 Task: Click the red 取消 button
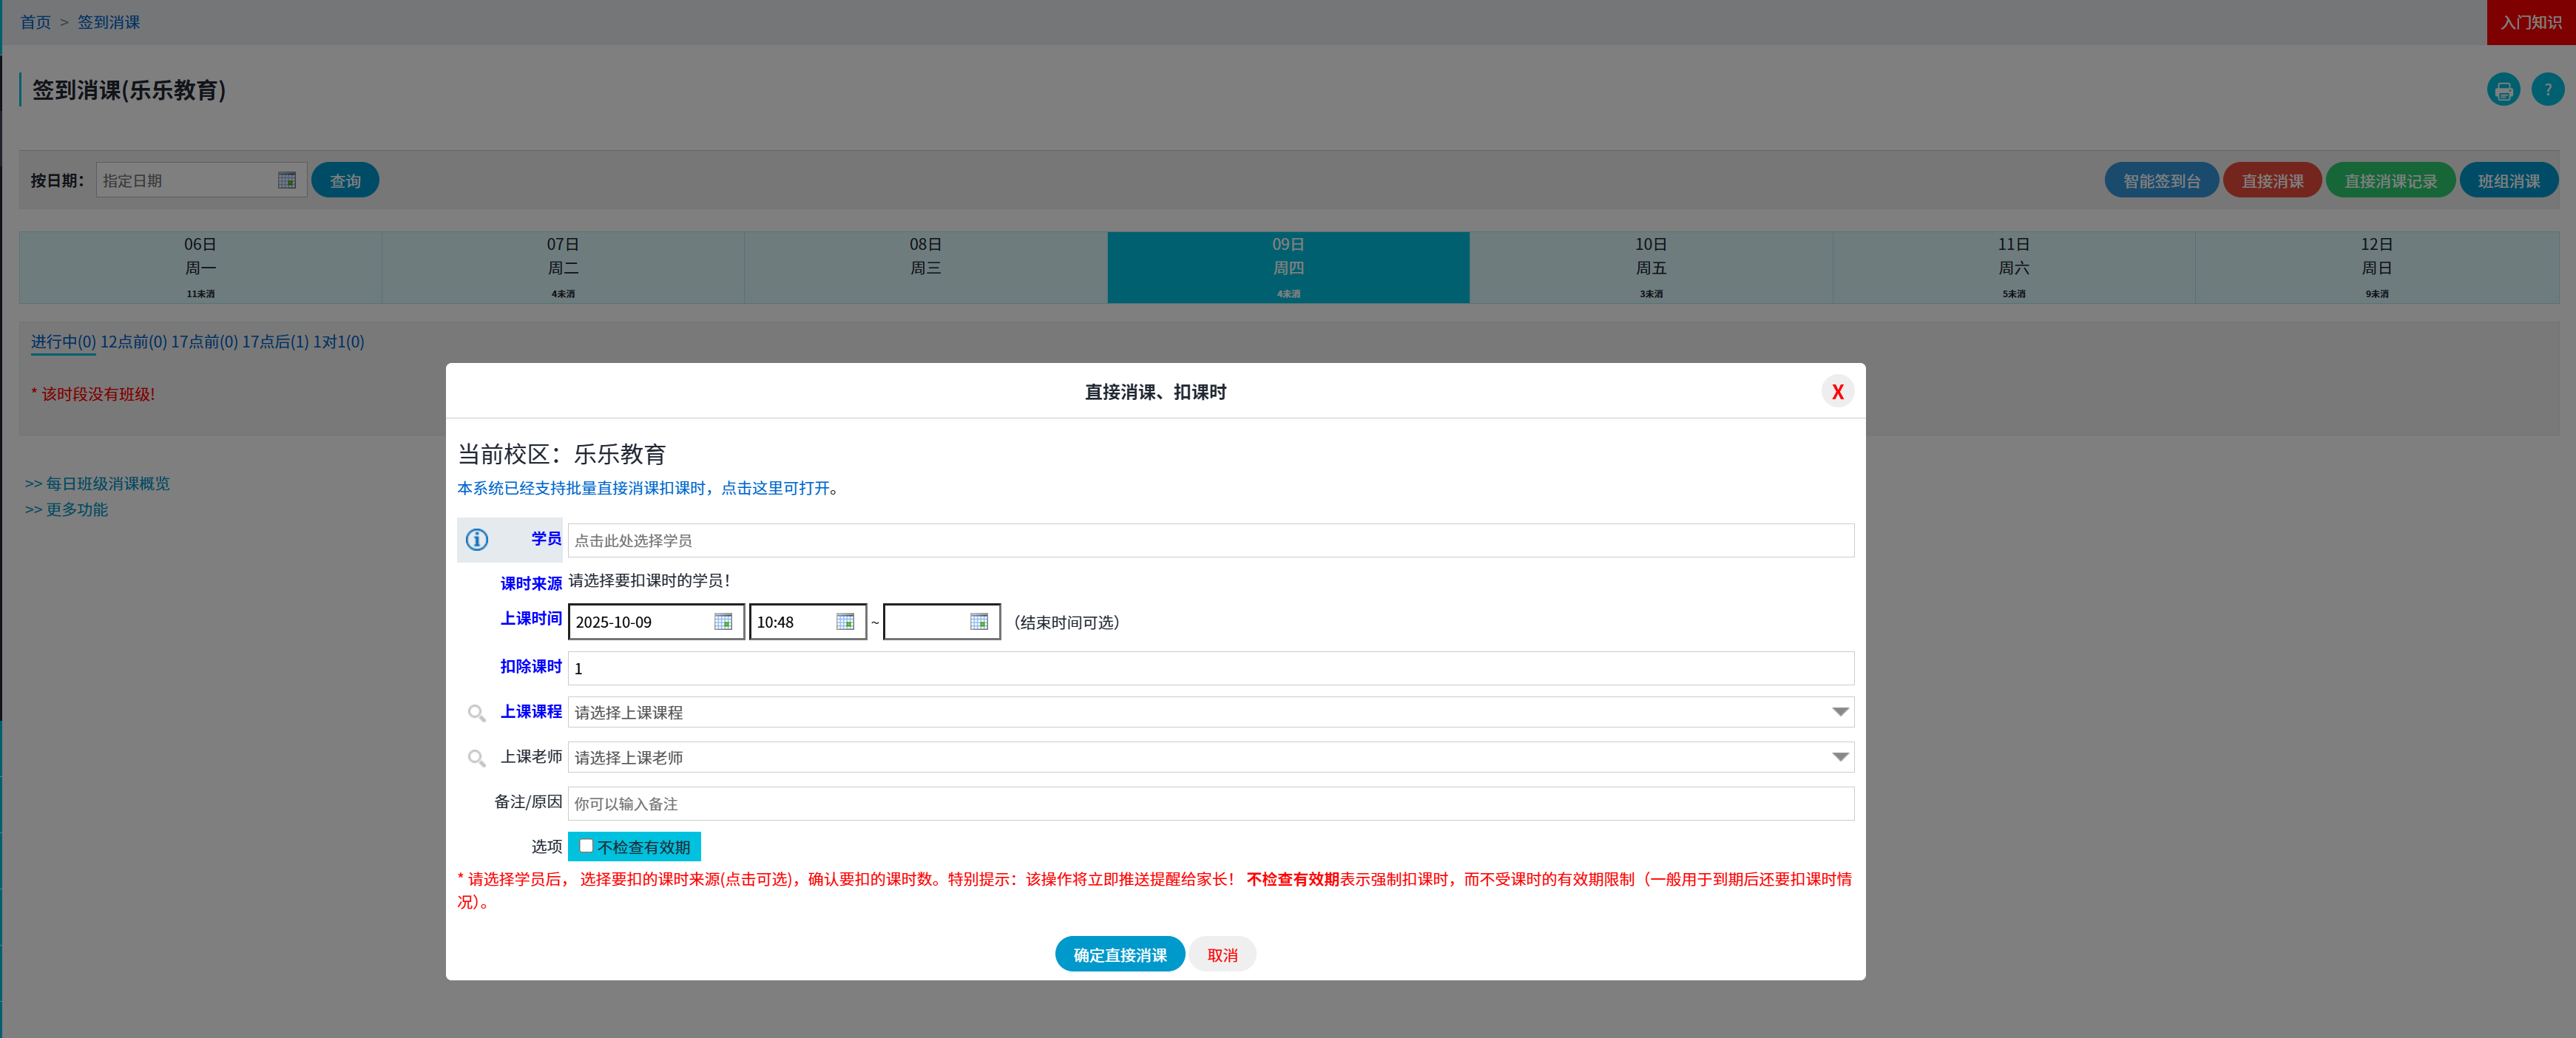(1222, 955)
